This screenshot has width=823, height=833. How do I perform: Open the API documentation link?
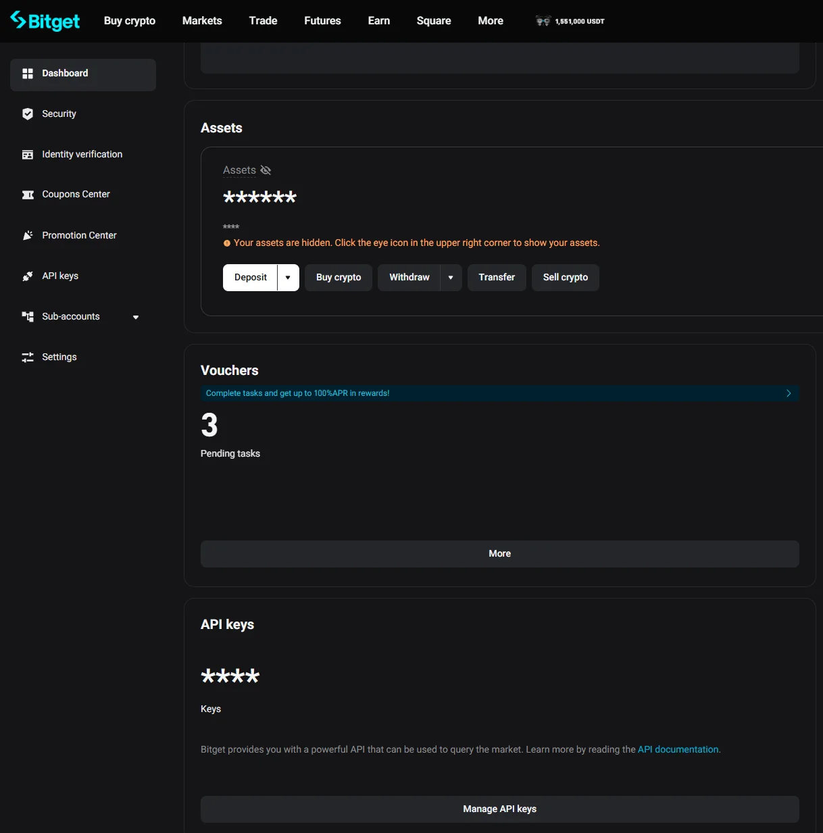click(x=678, y=749)
